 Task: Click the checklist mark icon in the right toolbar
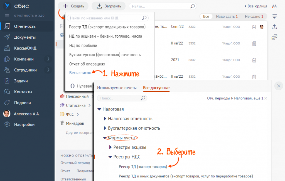[274, 37]
